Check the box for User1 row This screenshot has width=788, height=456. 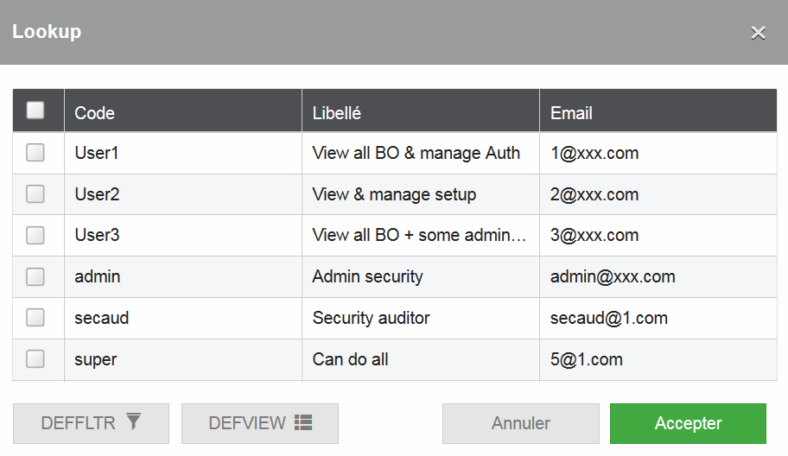(35, 153)
